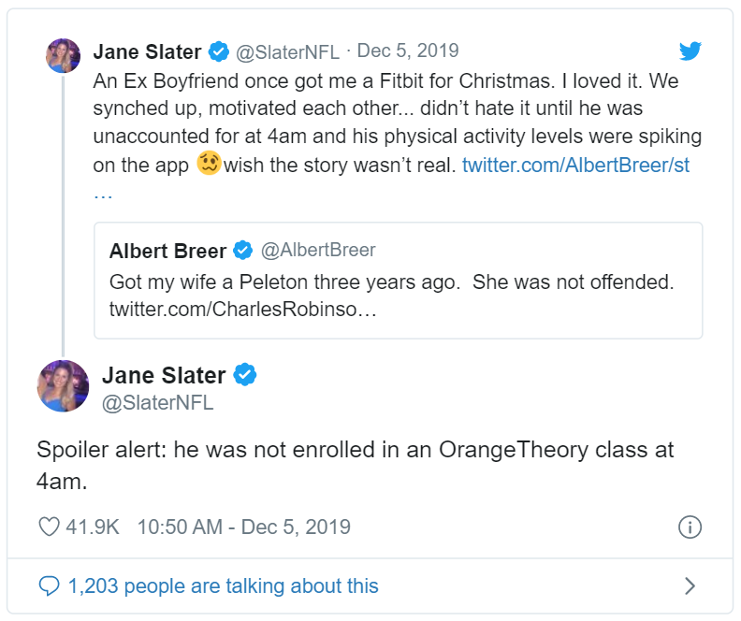Open the twitter.com/CharlesRobinso link
This screenshot has width=741, height=621.
[243, 309]
